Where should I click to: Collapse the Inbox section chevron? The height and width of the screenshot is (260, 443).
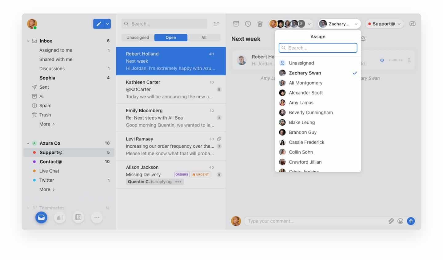tap(28, 41)
